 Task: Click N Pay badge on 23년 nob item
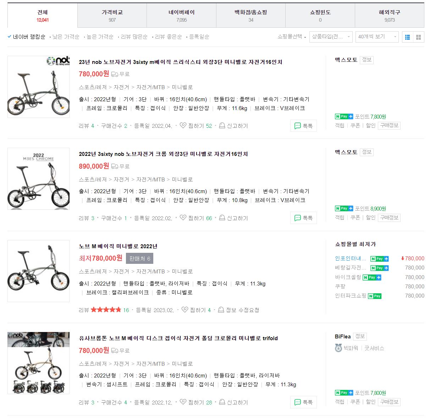344,116
